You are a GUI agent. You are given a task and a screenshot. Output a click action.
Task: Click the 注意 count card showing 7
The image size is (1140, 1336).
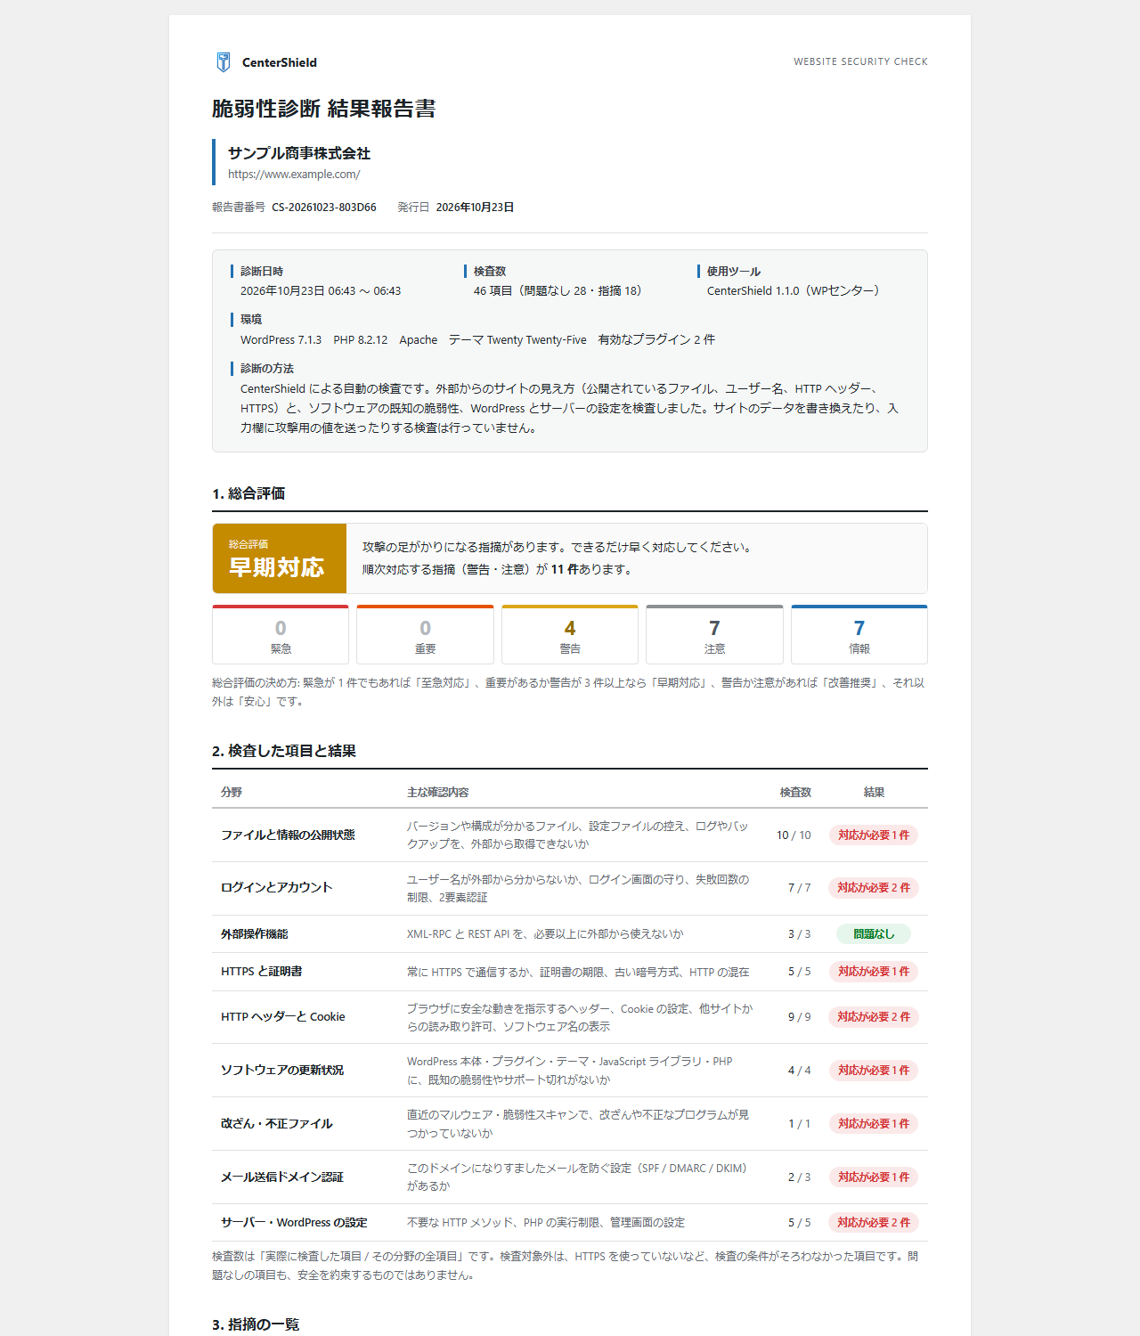pyautogui.click(x=714, y=635)
